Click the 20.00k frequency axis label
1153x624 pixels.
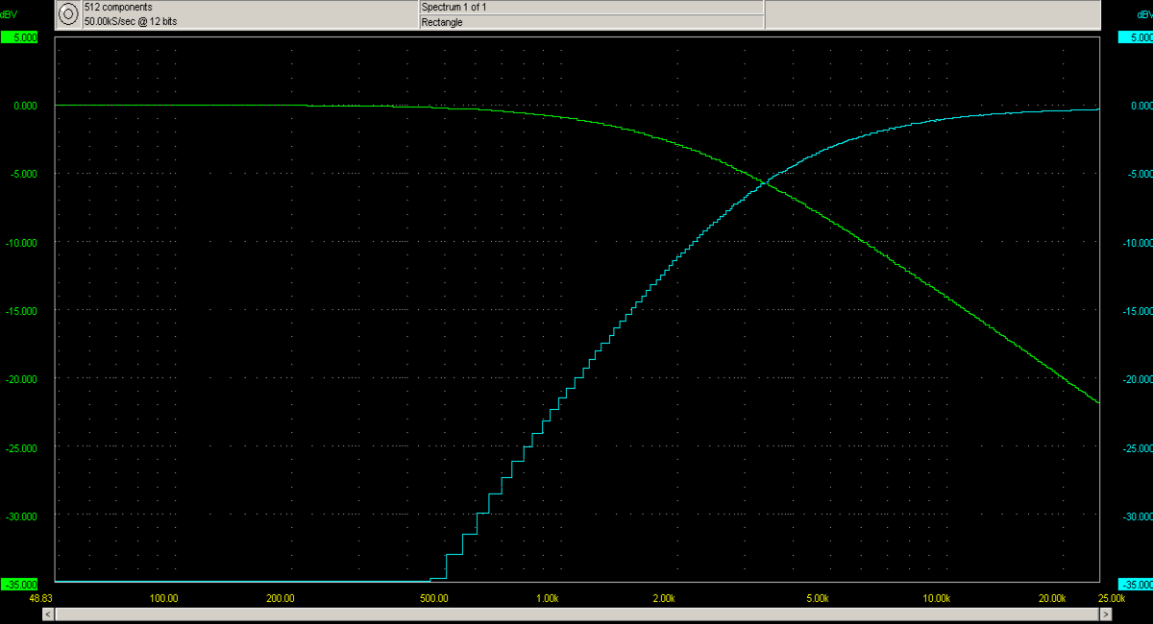[x=1052, y=597]
